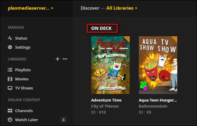Click the Aqua Teen Hunger title link

[158, 100]
